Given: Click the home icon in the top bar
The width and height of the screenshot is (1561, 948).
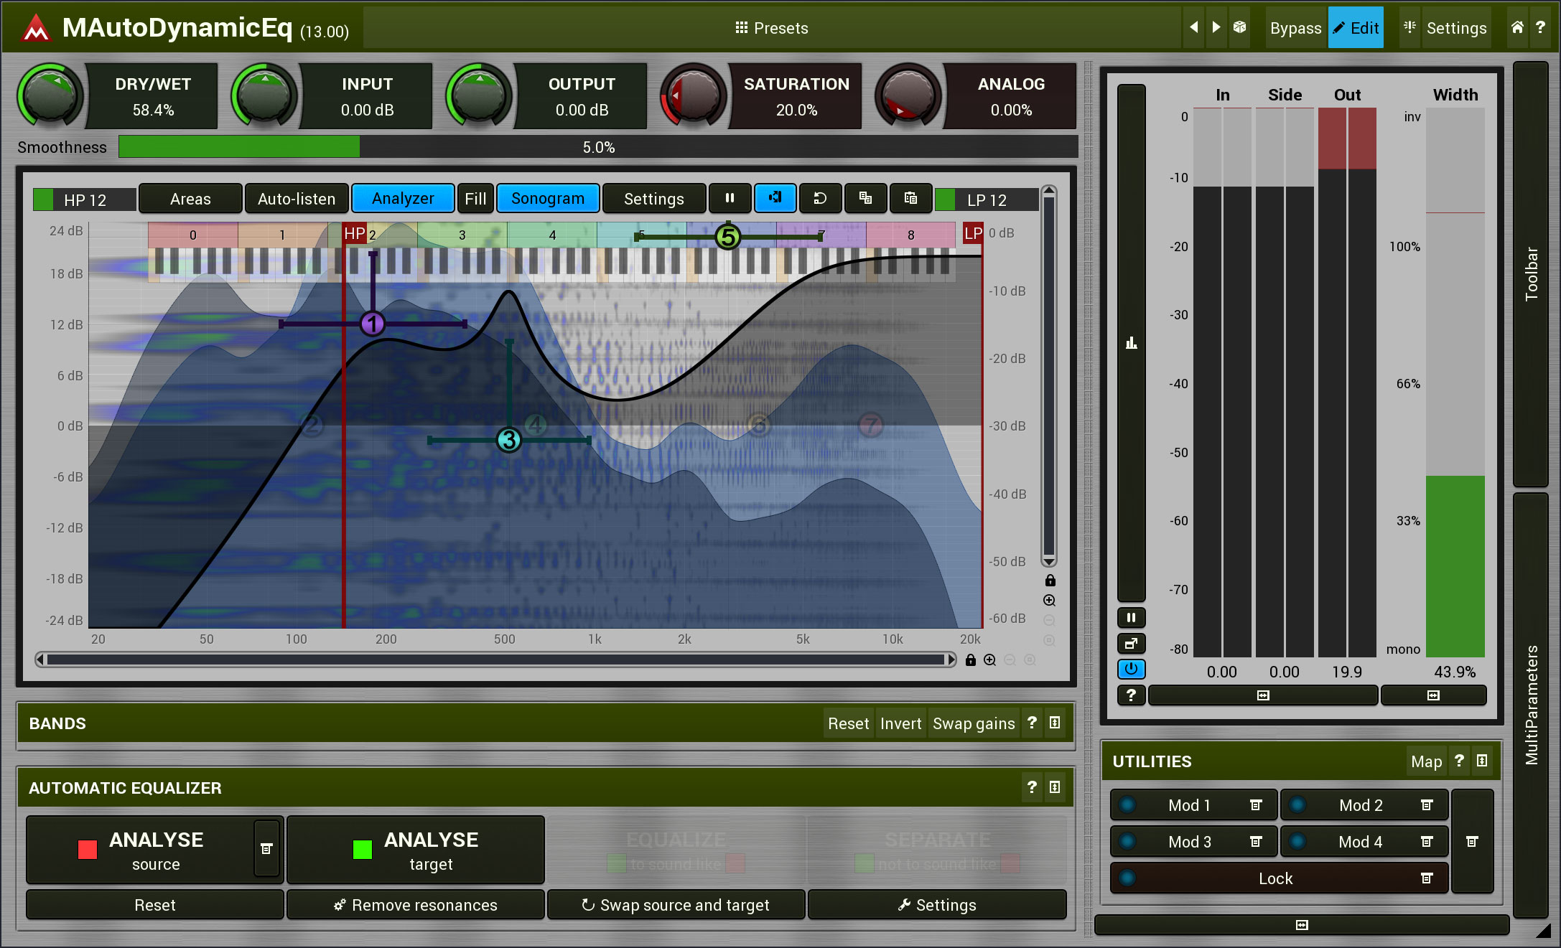Looking at the screenshot, I should [1517, 27].
